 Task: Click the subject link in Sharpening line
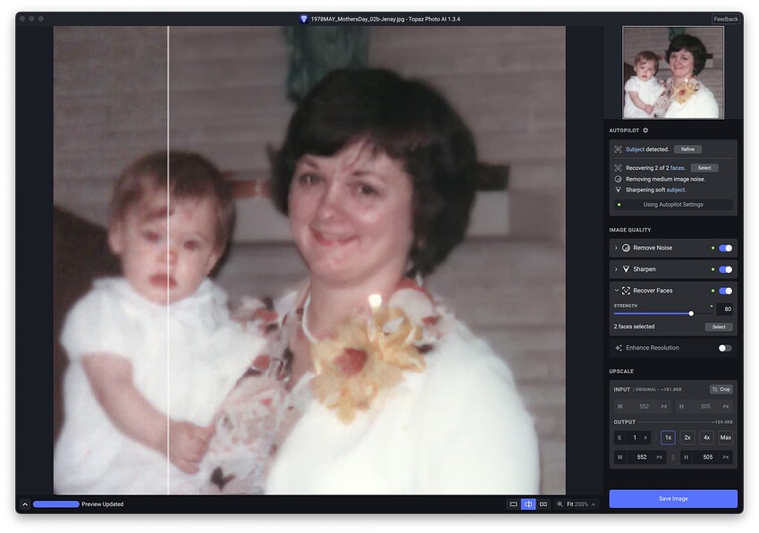pyautogui.click(x=676, y=190)
